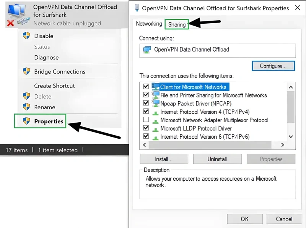Select Client for Microsoft Networks list row
Screen dimensions: 306x228
[x=193, y=87]
